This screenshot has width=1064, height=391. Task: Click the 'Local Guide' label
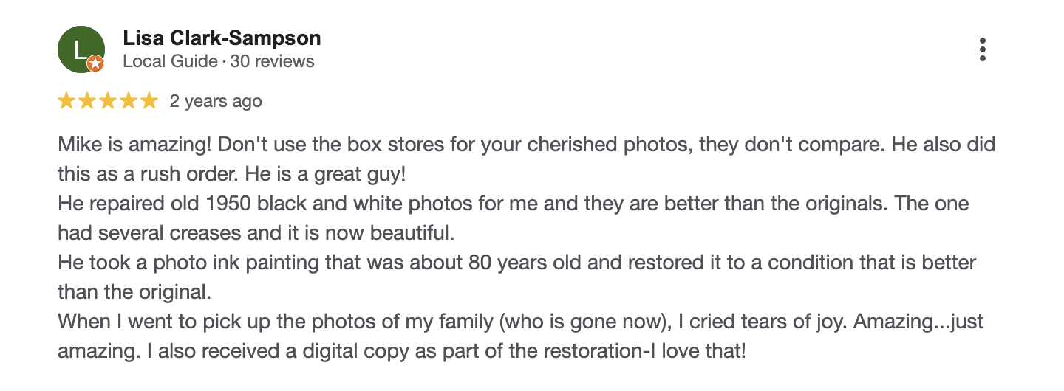pos(170,61)
